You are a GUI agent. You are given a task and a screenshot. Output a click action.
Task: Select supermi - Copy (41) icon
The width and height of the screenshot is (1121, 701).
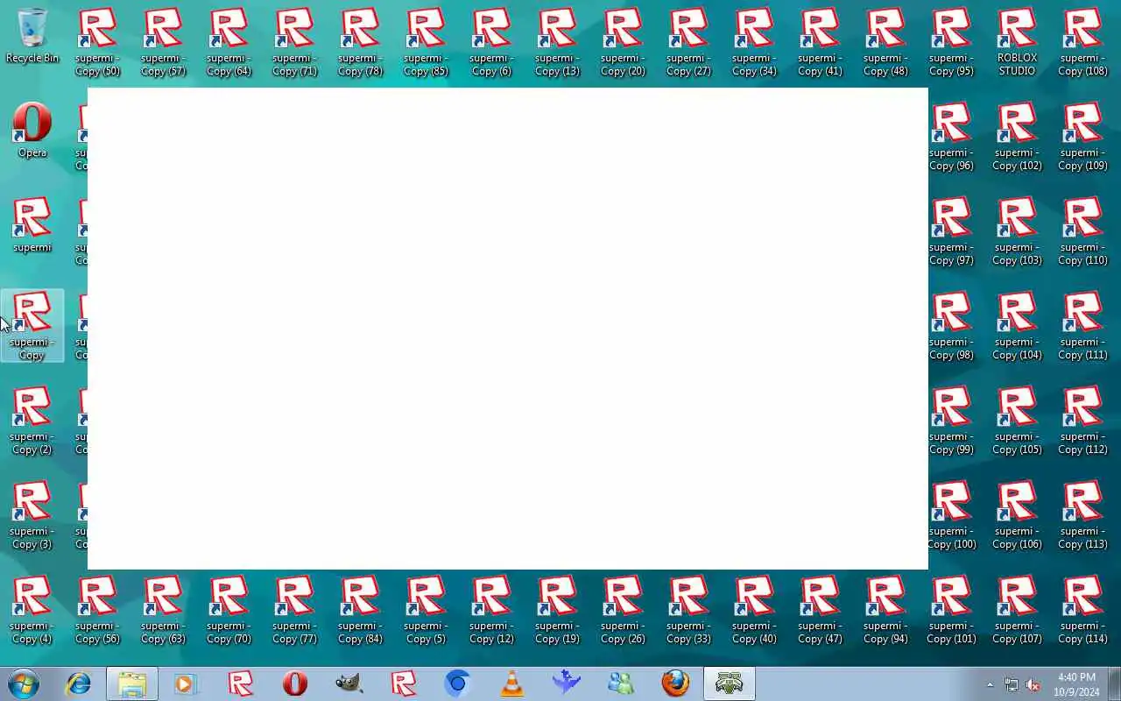[820, 42]
